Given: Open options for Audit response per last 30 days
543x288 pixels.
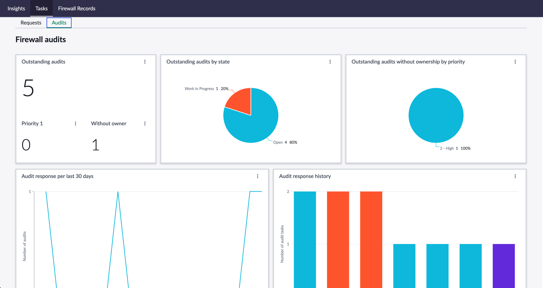Looking at the screenshot, I should 258,176.
